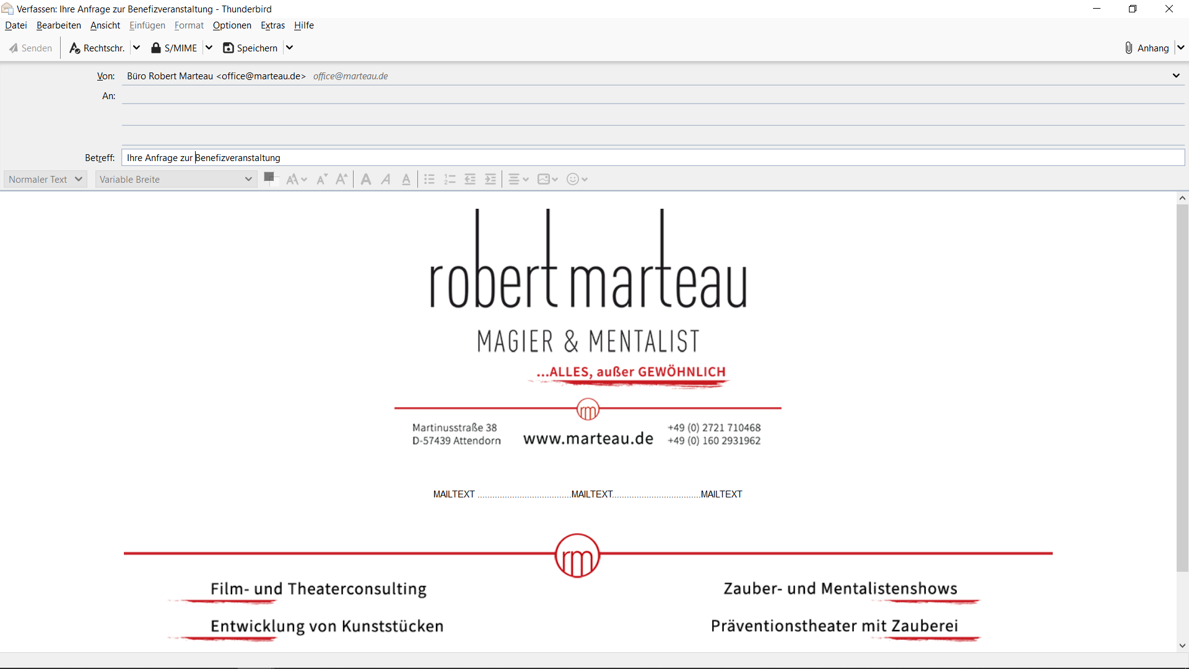Click the increase indent icon
Image resolution: width=1189 pixels, height=669 pixels.
coord(490,180)
